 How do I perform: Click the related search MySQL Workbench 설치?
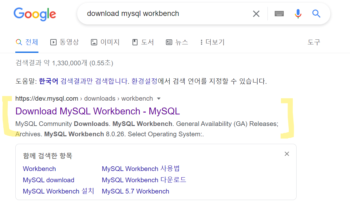click(x=58, y=191)
